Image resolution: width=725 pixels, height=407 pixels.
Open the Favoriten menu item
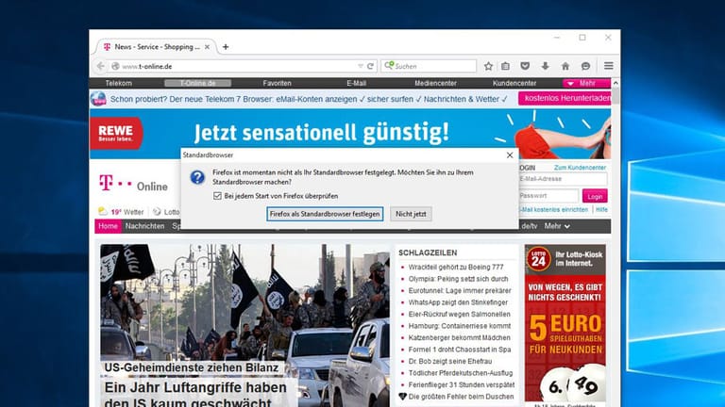pos(277,83)
